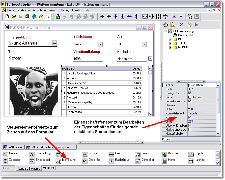Click the album cover image on the form

pos(34,91)
